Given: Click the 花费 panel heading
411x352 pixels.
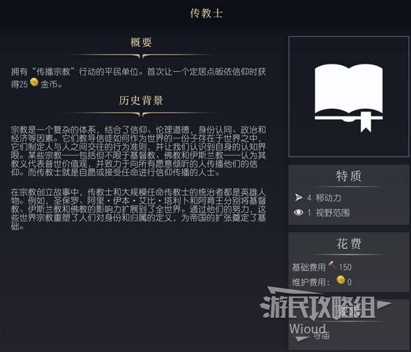Looking at the screenshot, I should (349, 244).
